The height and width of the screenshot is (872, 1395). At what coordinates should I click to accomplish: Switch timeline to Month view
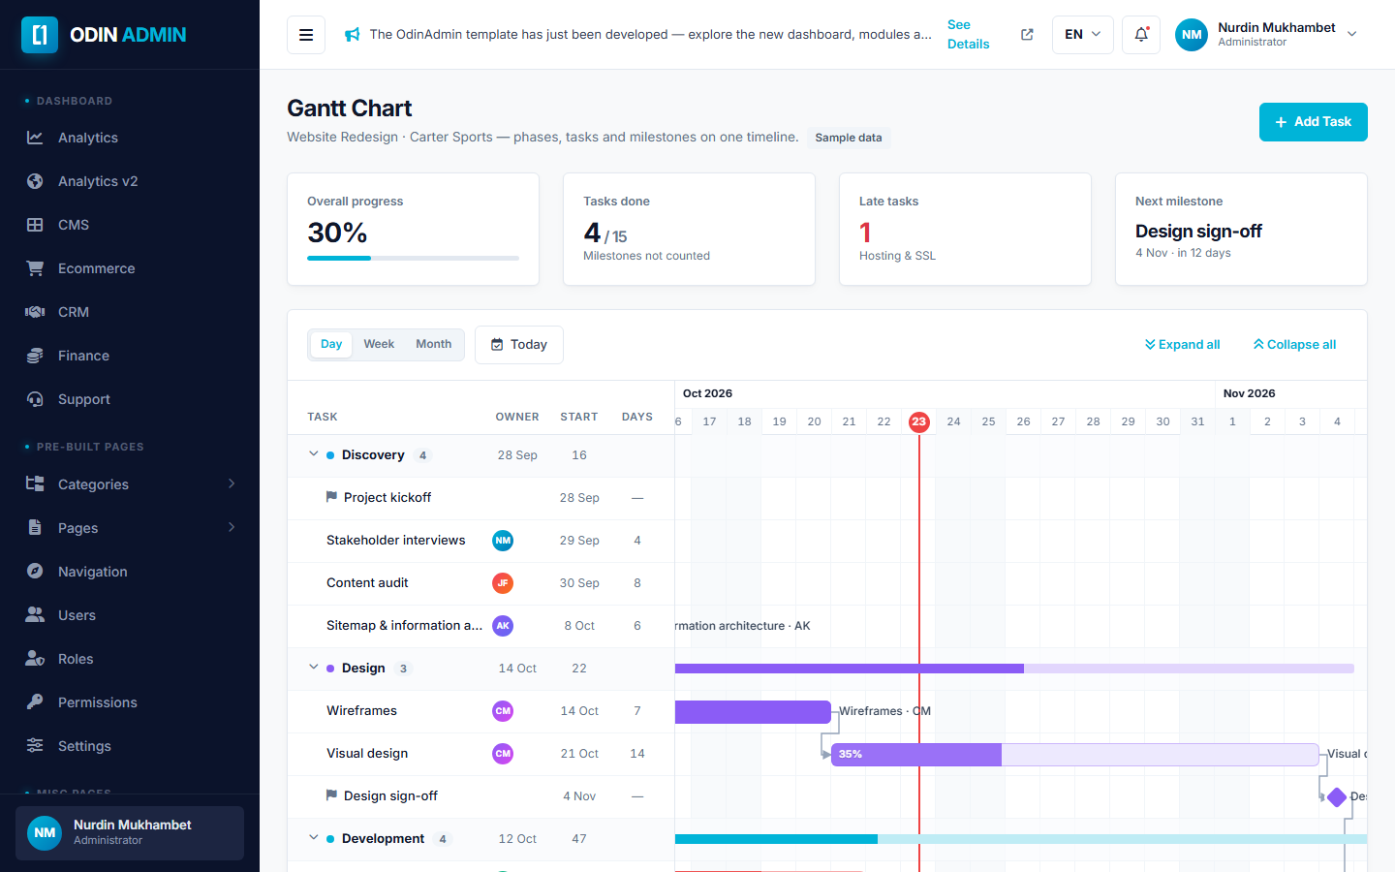click(x=434, y=344)
